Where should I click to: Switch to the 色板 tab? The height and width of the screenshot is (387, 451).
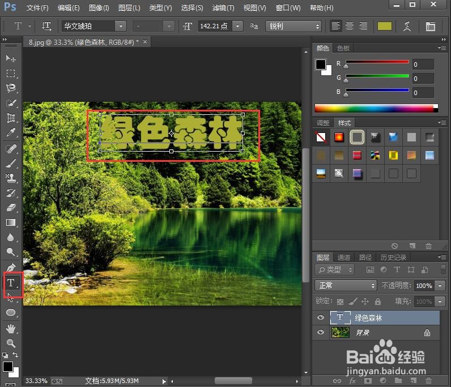pos(343,48)
